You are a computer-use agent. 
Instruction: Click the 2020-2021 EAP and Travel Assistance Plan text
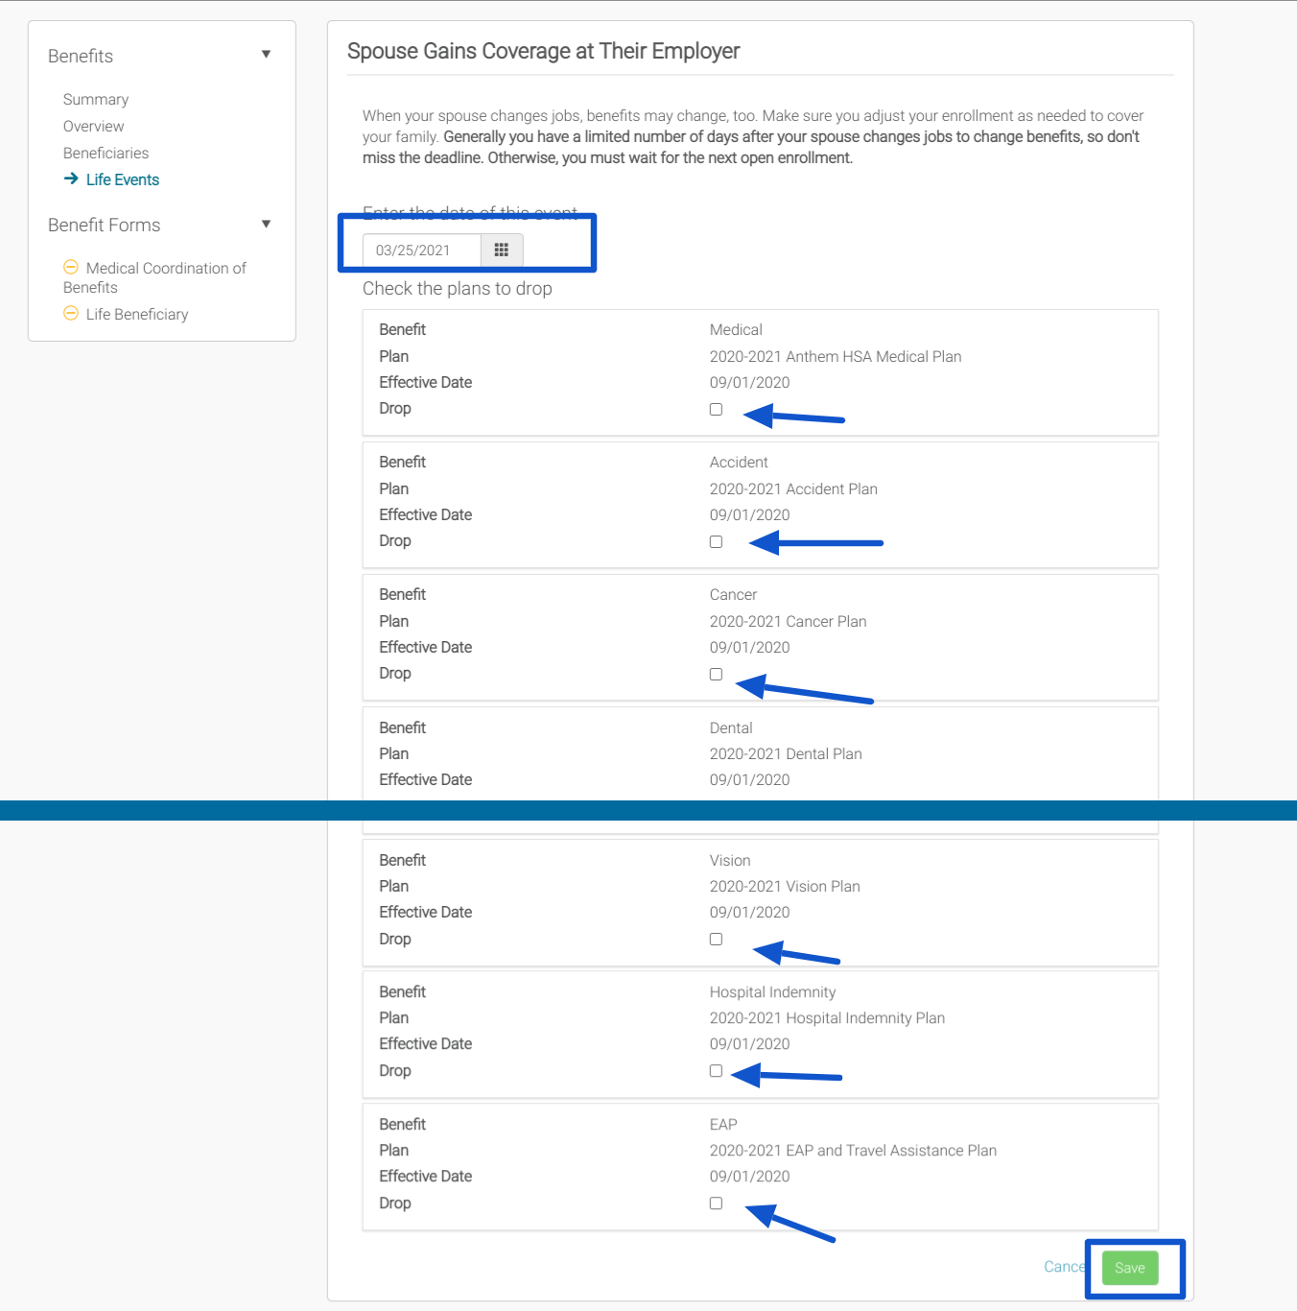click(x=853, y=1150)
